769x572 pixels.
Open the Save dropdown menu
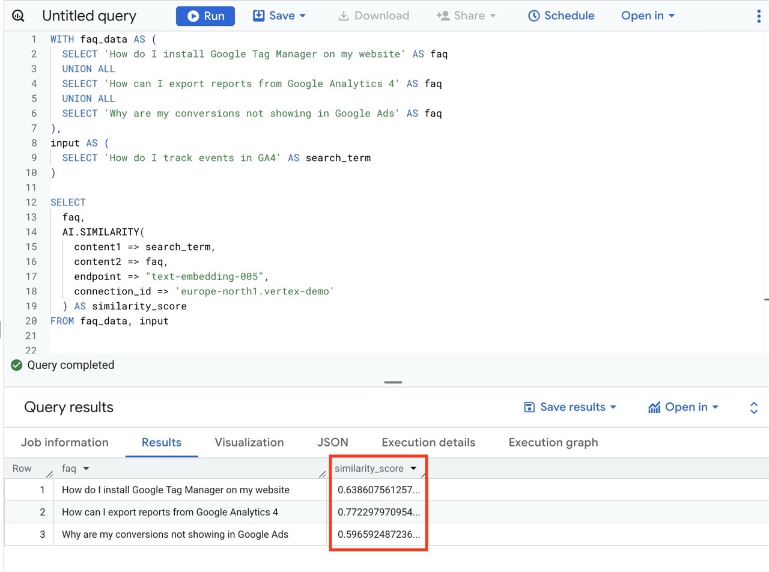279,16
